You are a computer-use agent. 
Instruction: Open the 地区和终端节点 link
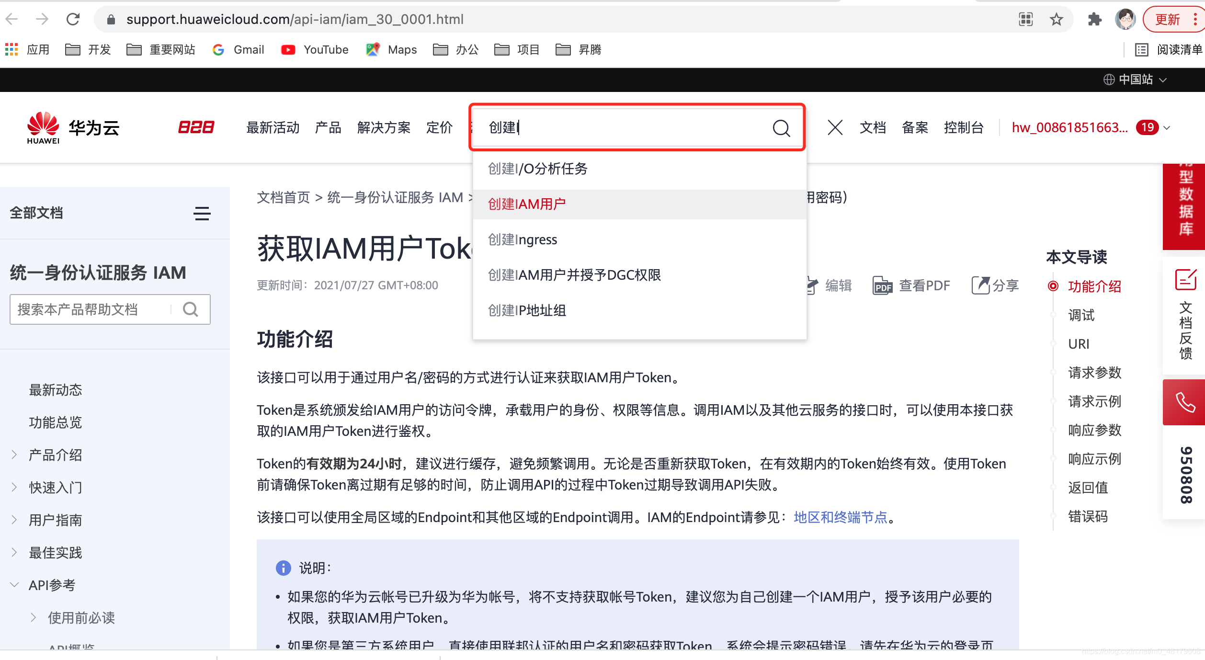(x=841, y=517)
